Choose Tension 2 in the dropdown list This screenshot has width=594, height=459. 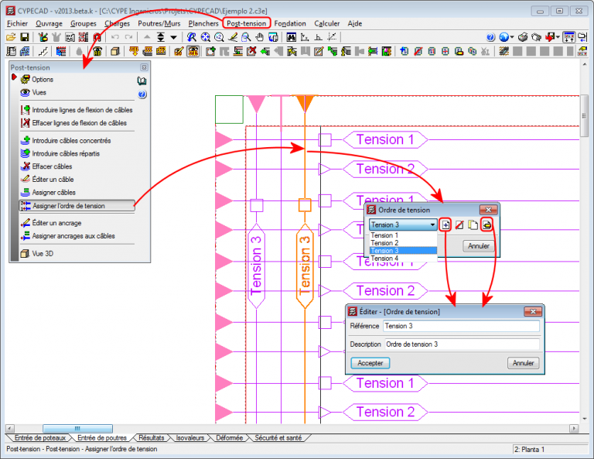[403, 243]
